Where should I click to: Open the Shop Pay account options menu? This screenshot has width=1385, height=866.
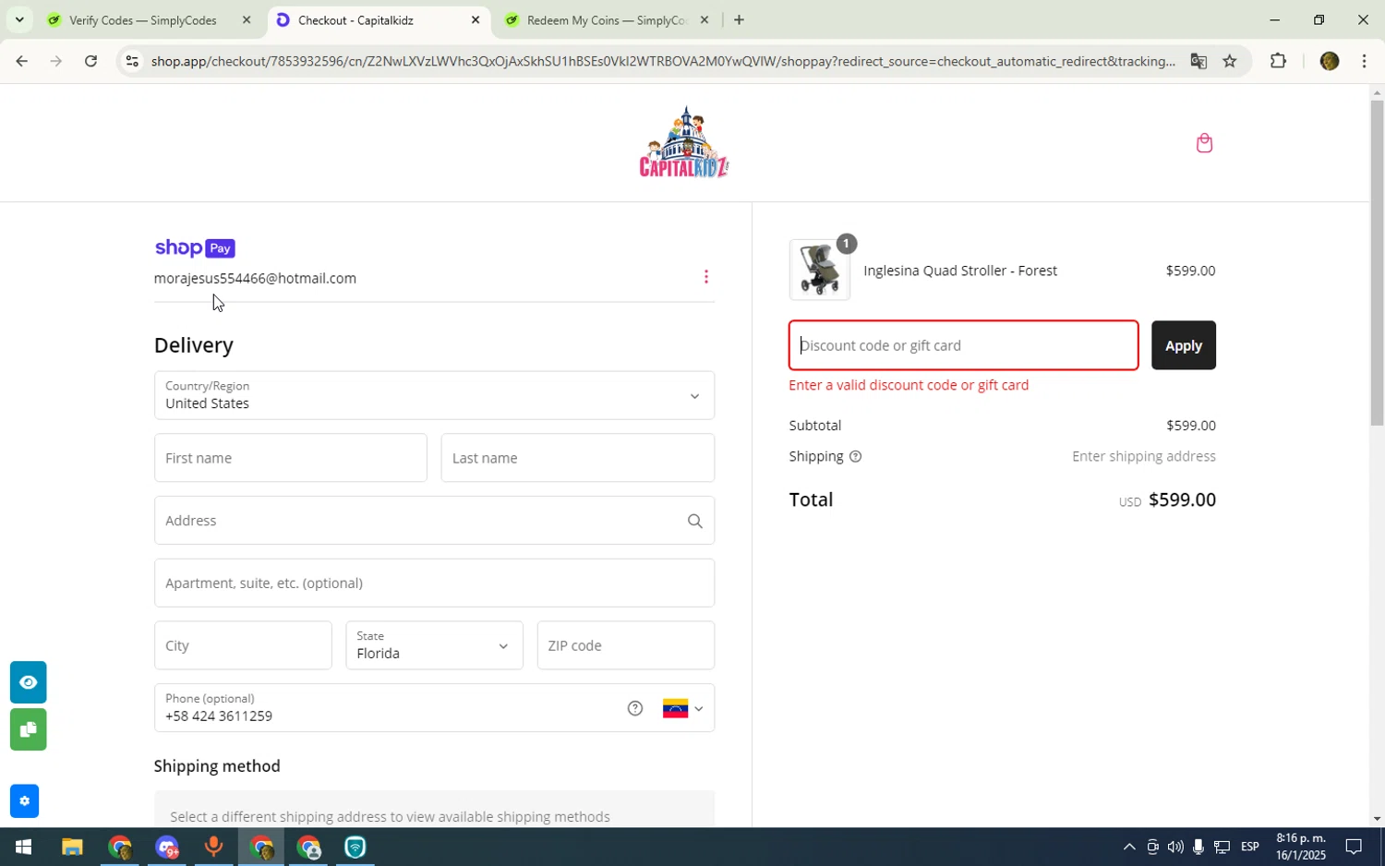(x=706, y=277)
